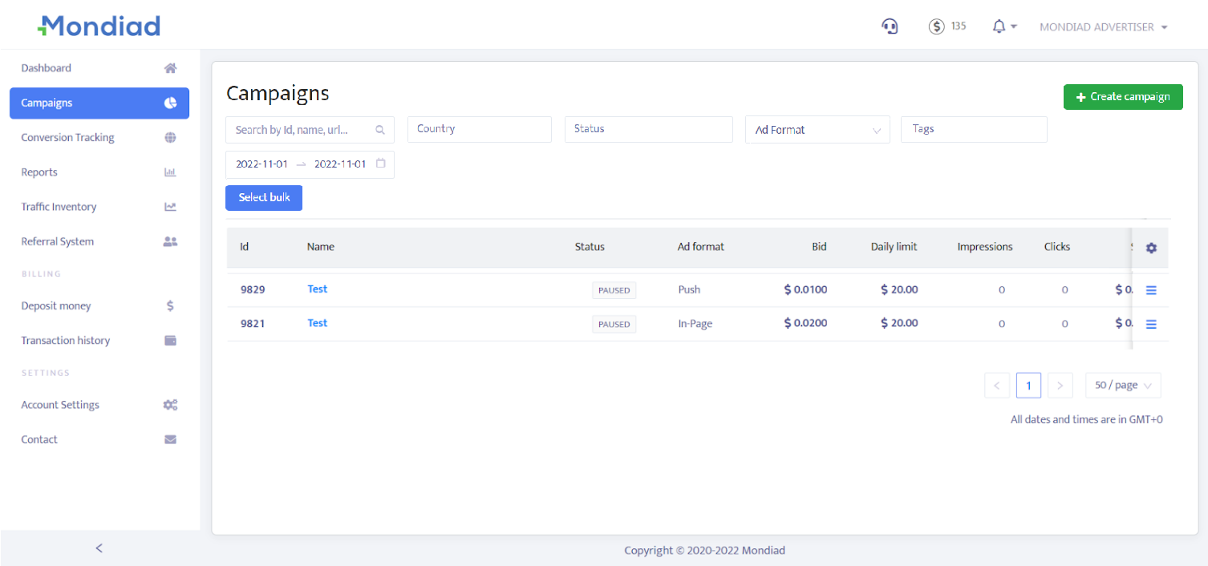Click the support headset icon
The width and height of the screenshot is (1208, 566).
pos(890,26)
